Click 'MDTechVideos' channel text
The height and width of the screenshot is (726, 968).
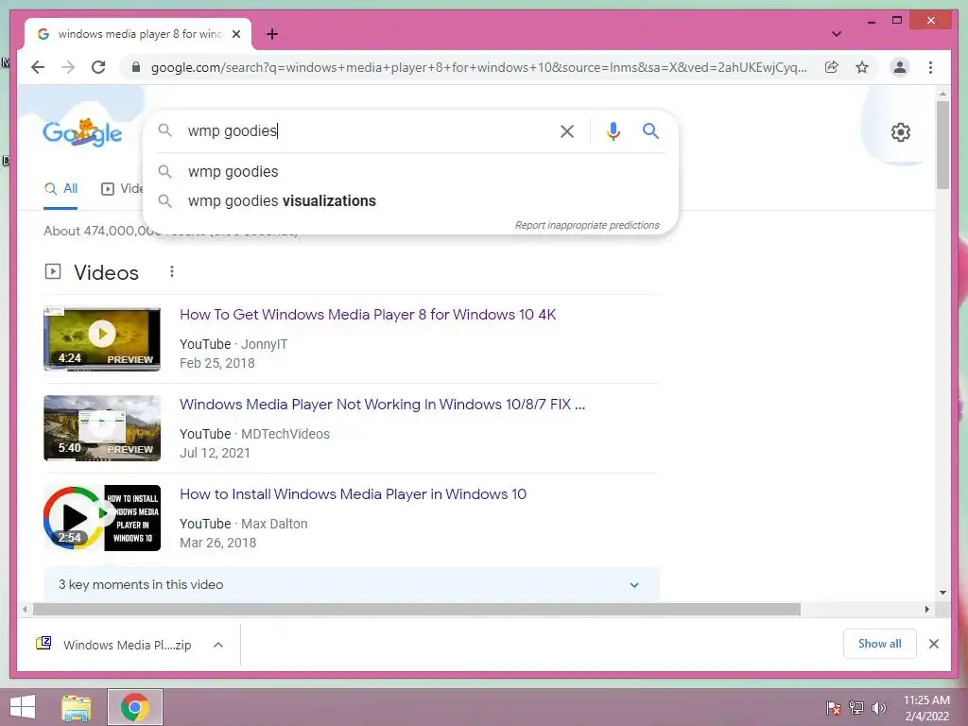tap(285, 434)
